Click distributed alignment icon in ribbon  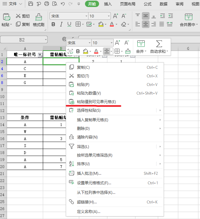coord(170,24)
